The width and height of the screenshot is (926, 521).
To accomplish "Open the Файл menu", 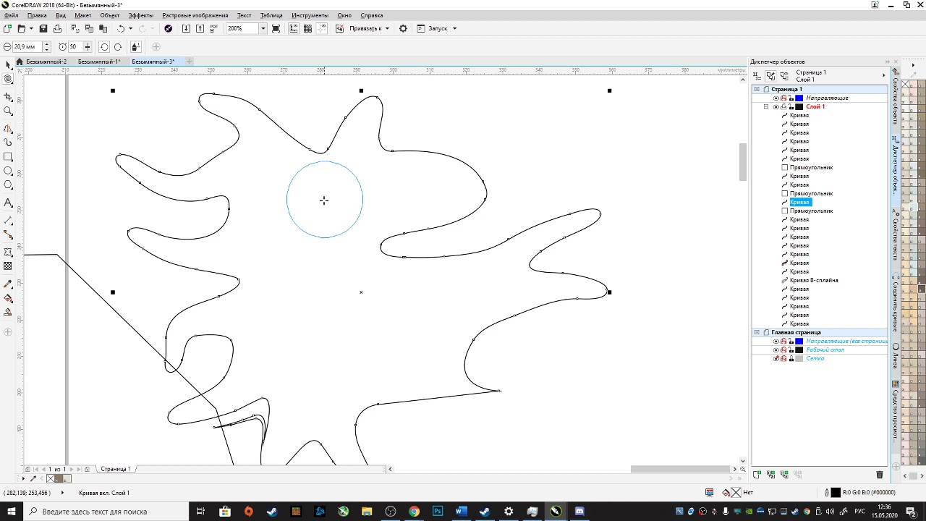I will pos(12,15).
